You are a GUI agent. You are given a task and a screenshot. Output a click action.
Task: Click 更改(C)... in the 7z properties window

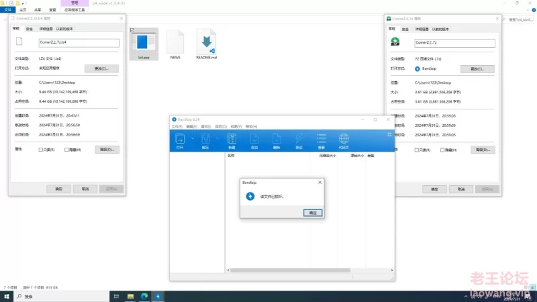(477, 69)
